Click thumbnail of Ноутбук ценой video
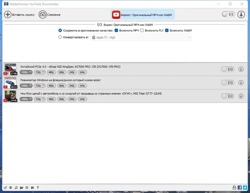This screenshot has width=250, height=193. coord(10,96)
